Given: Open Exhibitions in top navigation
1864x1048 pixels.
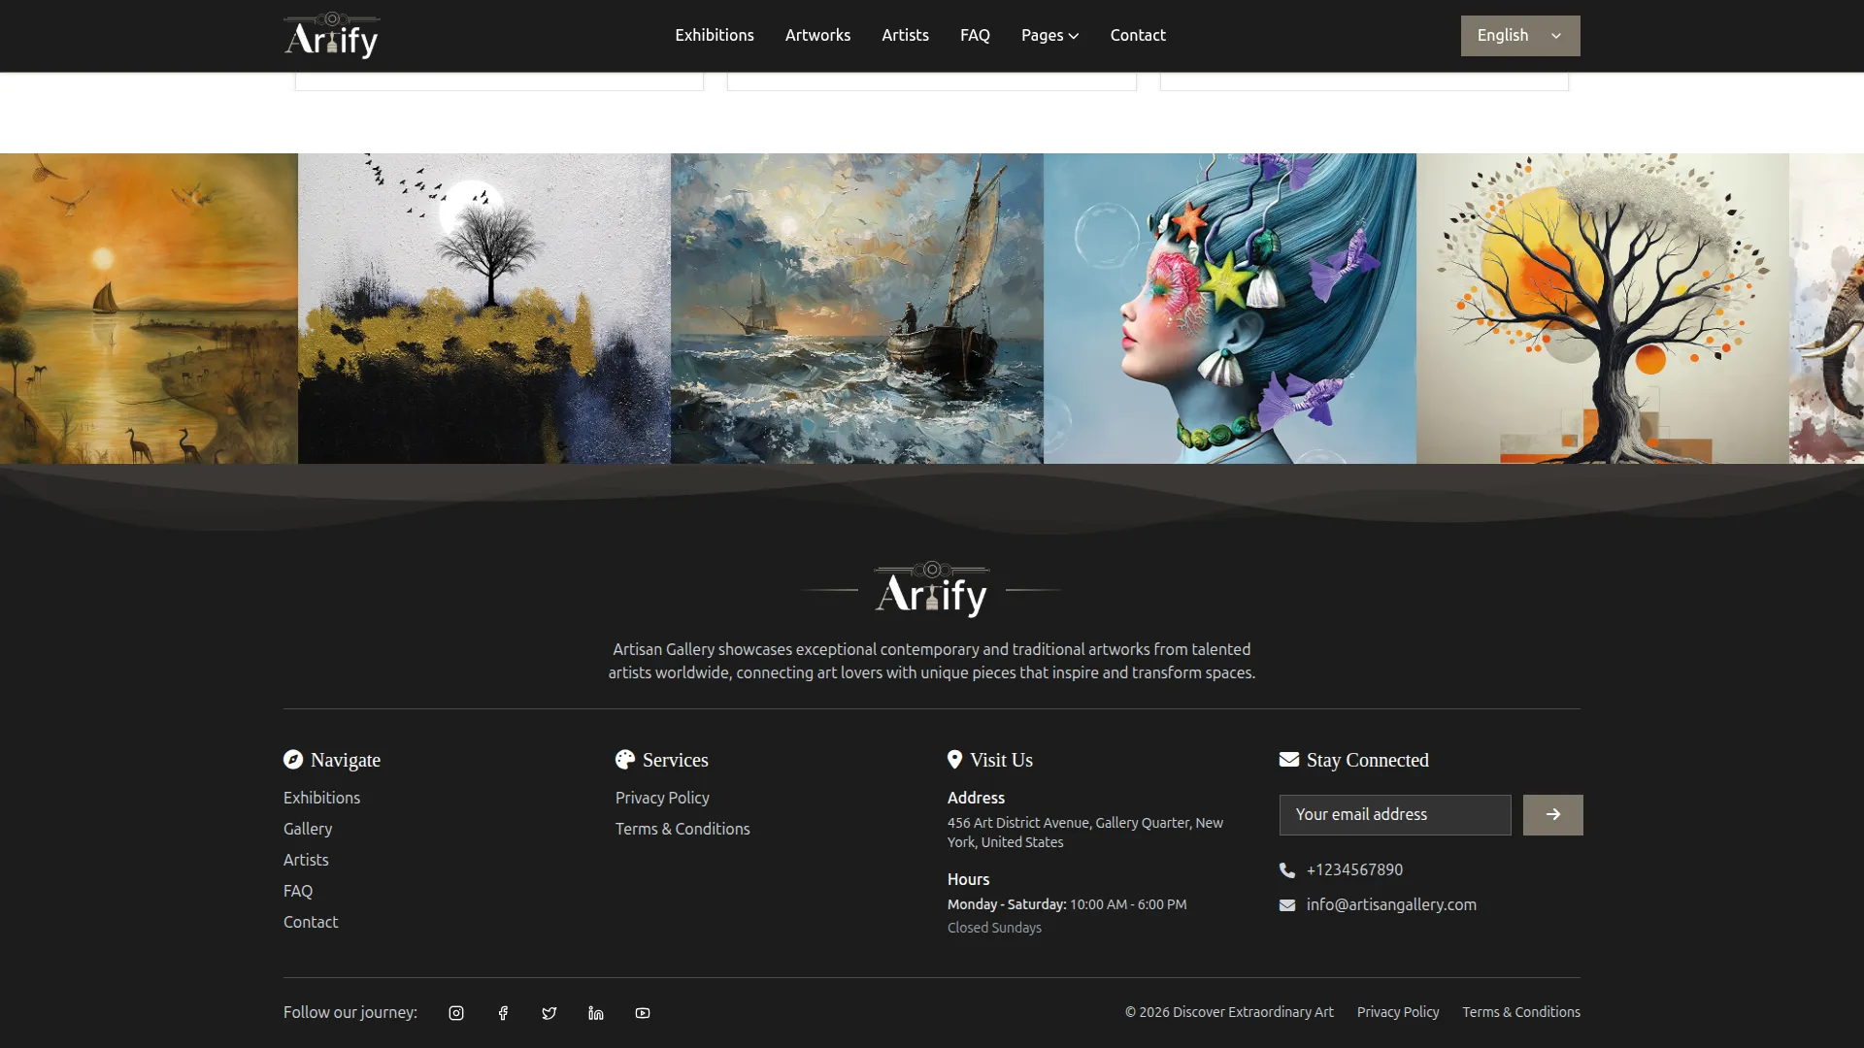Looking at the screenshot, I should click(x=715, y=36).
